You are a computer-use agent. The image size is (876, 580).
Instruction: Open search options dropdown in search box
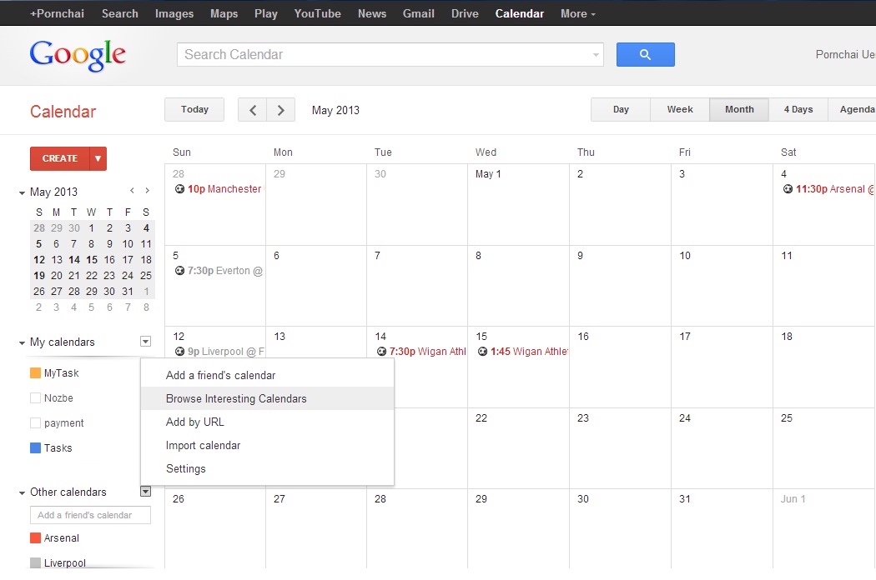pos(596,55)
